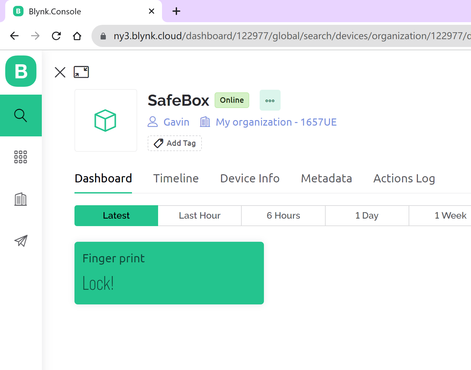Click the Add Tag button

(175, 143)
